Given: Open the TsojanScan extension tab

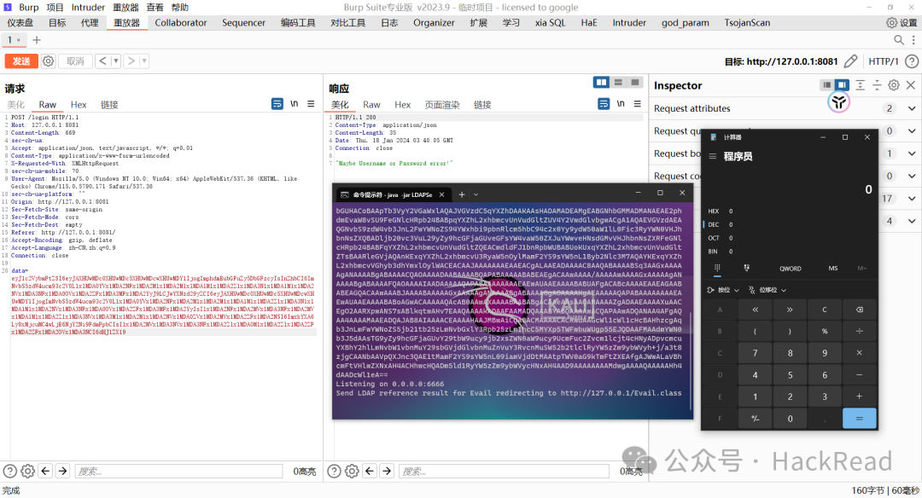Looking at the screenshot, I should tap(747, 23).
